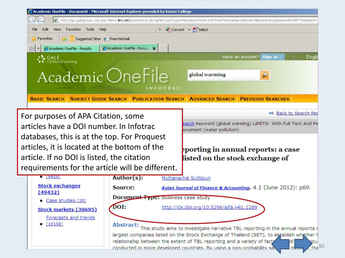Expand the tab list dropdown arrow
This screenshot has width=345, height=258.
[x=38, y=48]
